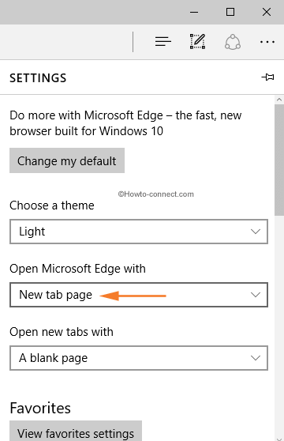The image size is (284, 441).
Task: Pin the Settings pane
Action: [x=267, y=77]
